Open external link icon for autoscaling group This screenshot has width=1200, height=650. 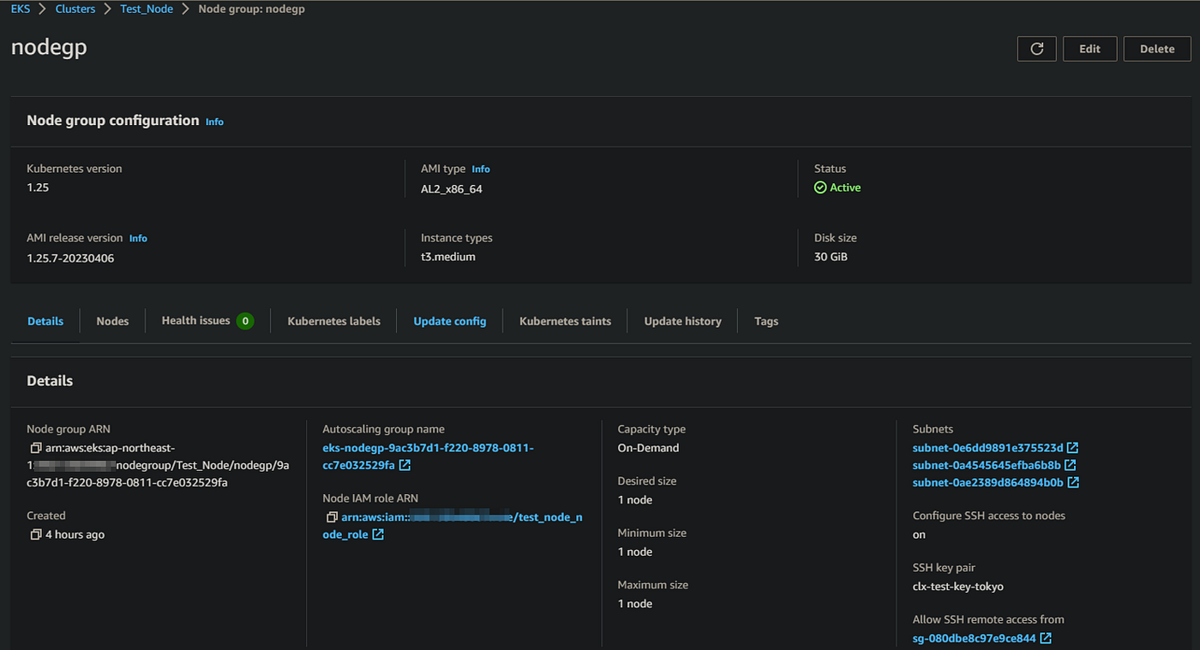[x=405, y=466]
